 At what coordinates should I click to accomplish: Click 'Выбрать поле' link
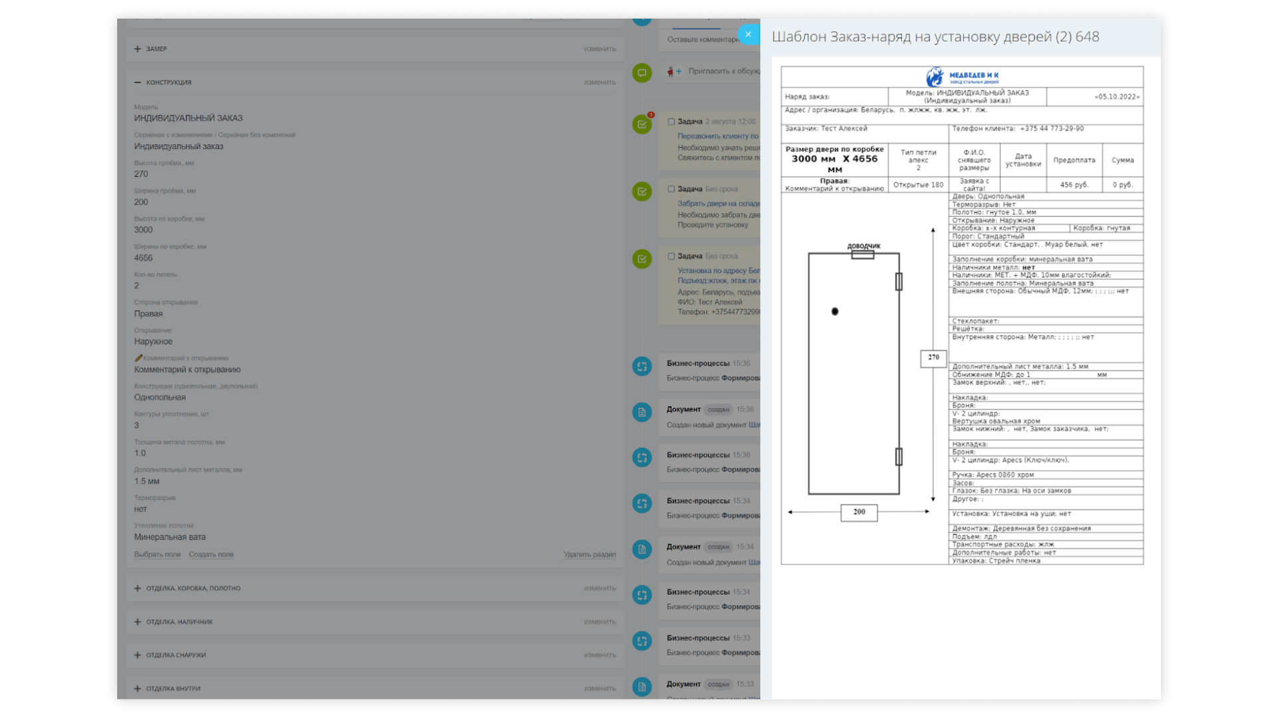[x=157, y=554]
